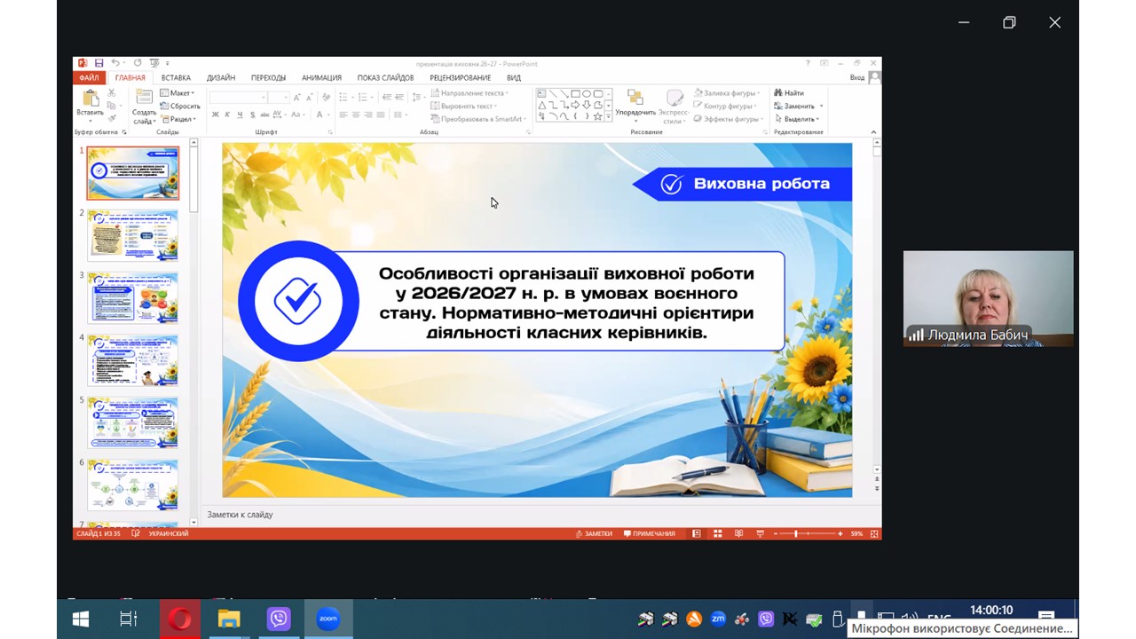Image resolution: width=1136 pixels, height=639 pixels.
Task: Toggle the ПРИМЕЧАНИЯ comments pane
Action: click(649, 533)
